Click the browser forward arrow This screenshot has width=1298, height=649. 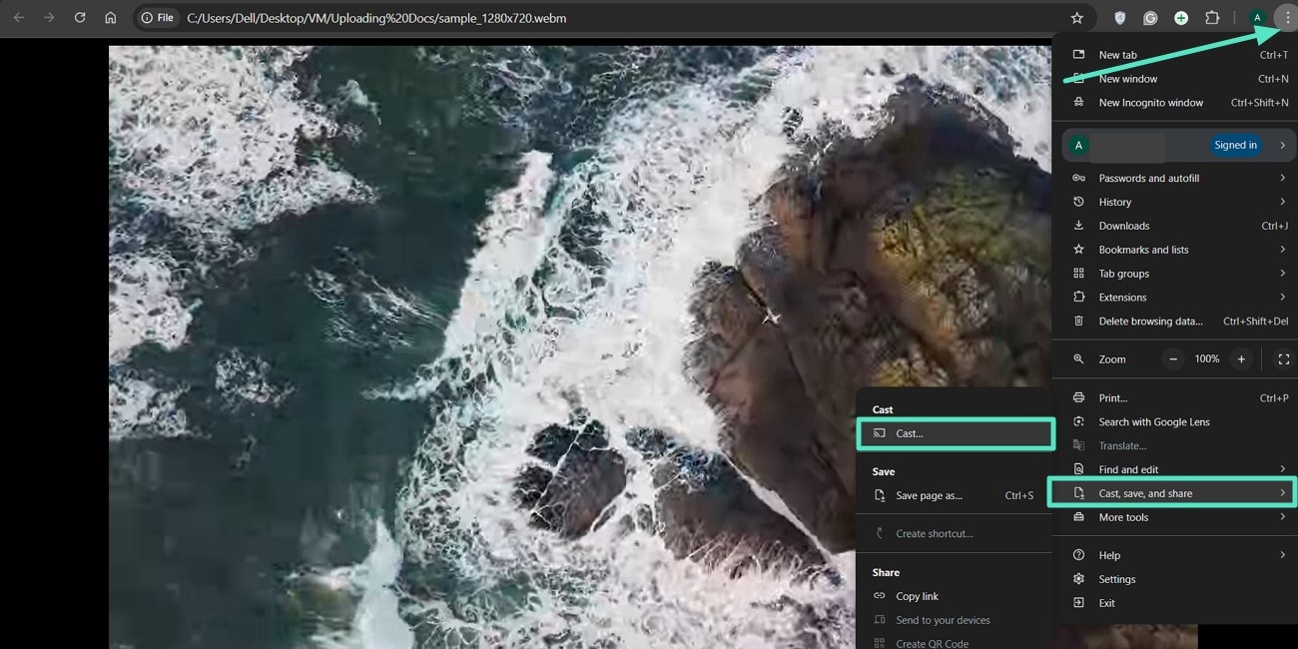click(49, 18)
